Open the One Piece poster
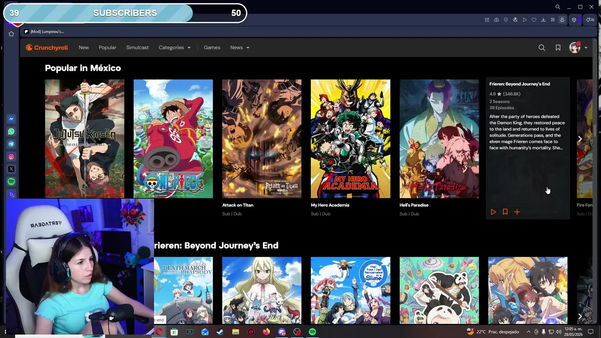 pyautogui.click(x=173, y=138)
